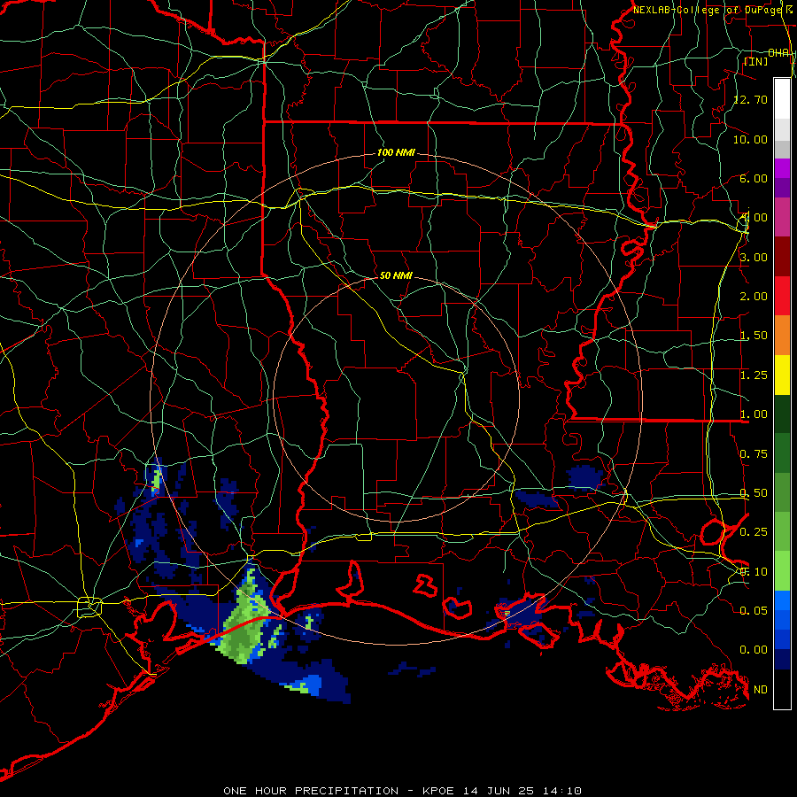Image resolution: width=797 pixels, height=797 pixels.
Task: Click the 0.05 legend value
Action: point(754,610)
